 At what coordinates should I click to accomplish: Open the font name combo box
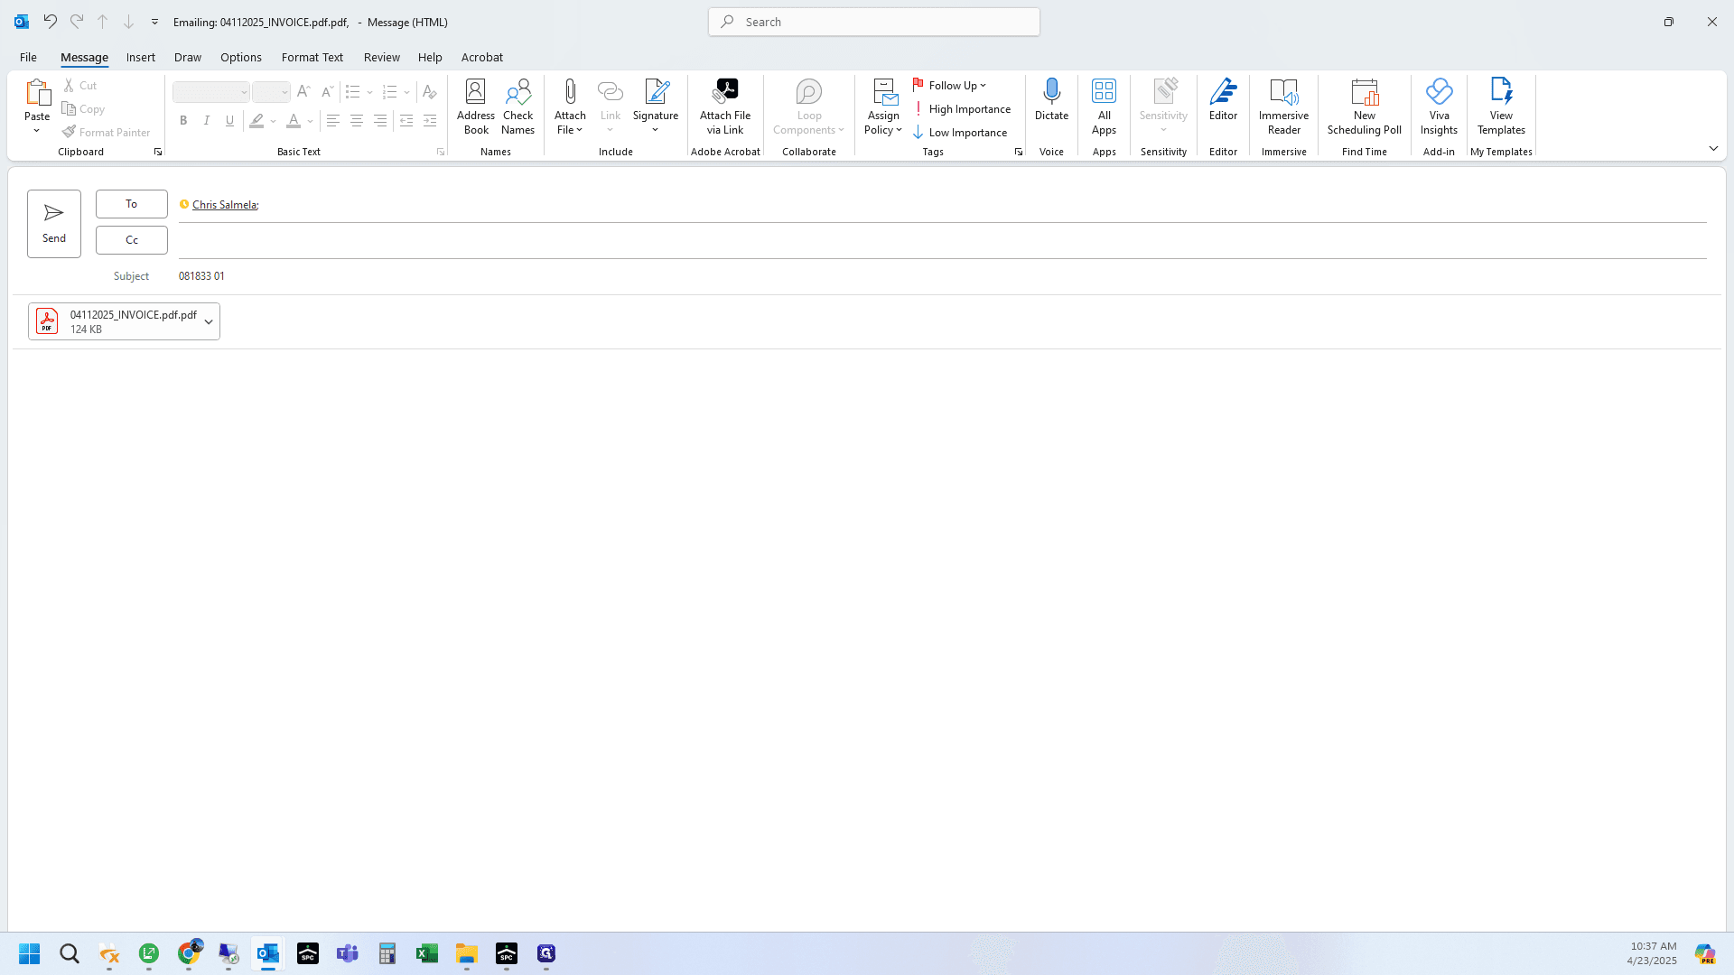click(210, 92)
